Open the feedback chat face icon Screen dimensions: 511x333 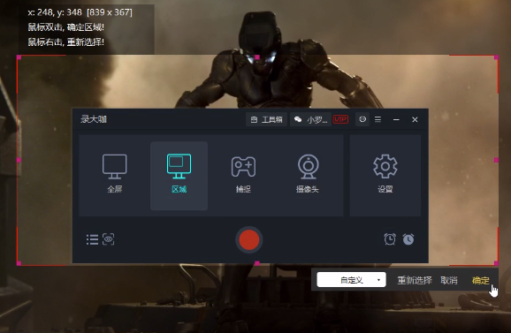click(x=362, y=119)
